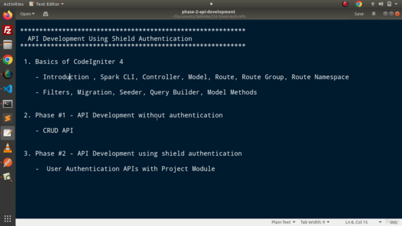The image size is (402, 226).
Task: Open the Ln 8, Col 15 position dropdown
Action: click(x=364, y=222)
